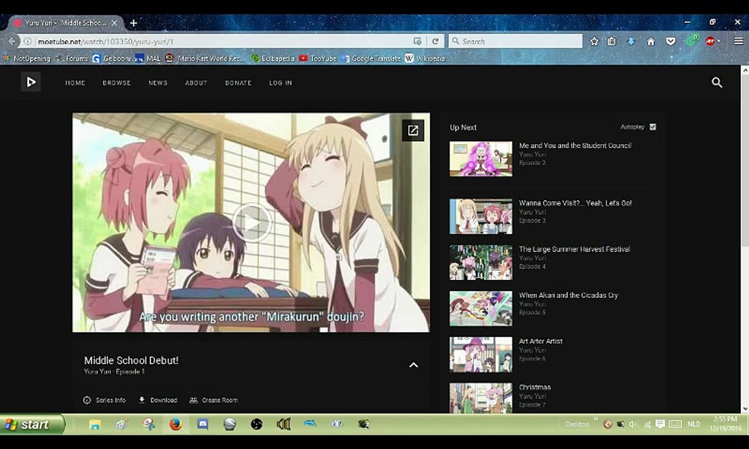
Task: Click the browser Search box
Action: coord(516,41)
